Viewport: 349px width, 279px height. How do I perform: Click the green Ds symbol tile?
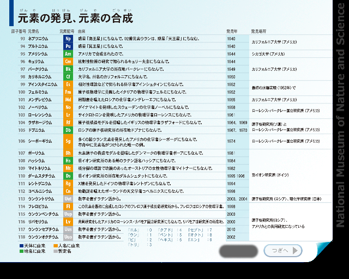(x=68, y=176)
